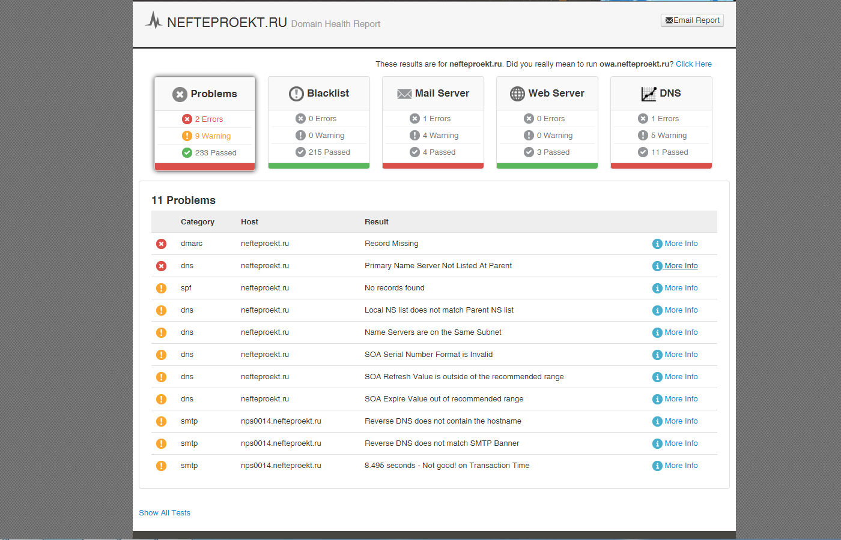Open More Info for dmarc Record Missing

point(681,244)
